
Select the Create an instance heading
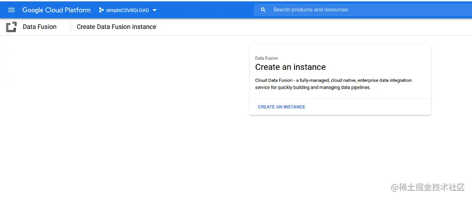[x=290, y=67]
